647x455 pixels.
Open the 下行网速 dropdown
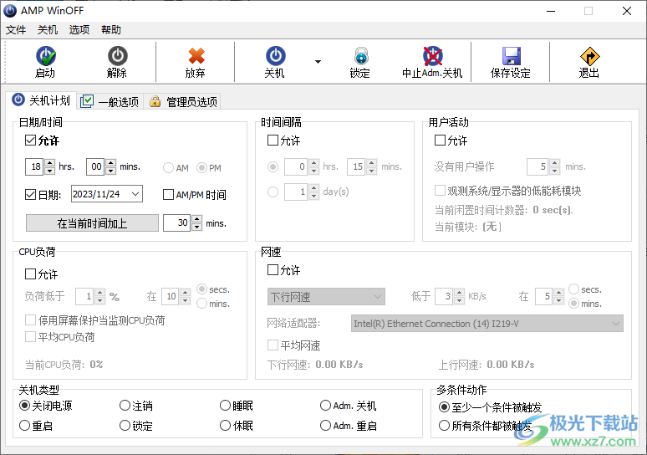click(326, 296)
